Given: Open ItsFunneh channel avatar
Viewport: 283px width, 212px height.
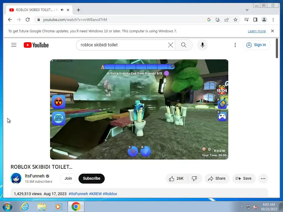Looking at the screenshot, I should [16, 178].
